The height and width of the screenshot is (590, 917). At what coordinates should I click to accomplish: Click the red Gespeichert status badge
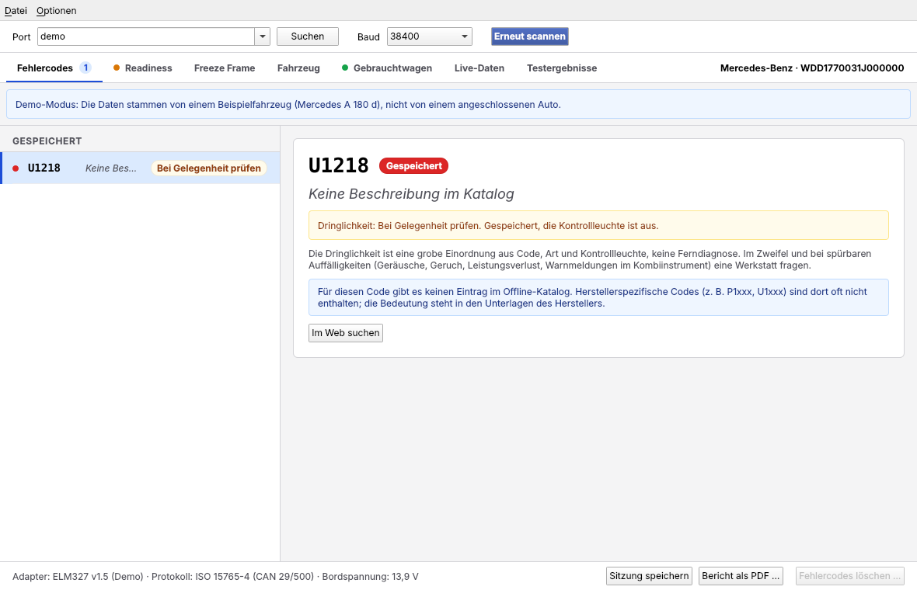(414, 166)
